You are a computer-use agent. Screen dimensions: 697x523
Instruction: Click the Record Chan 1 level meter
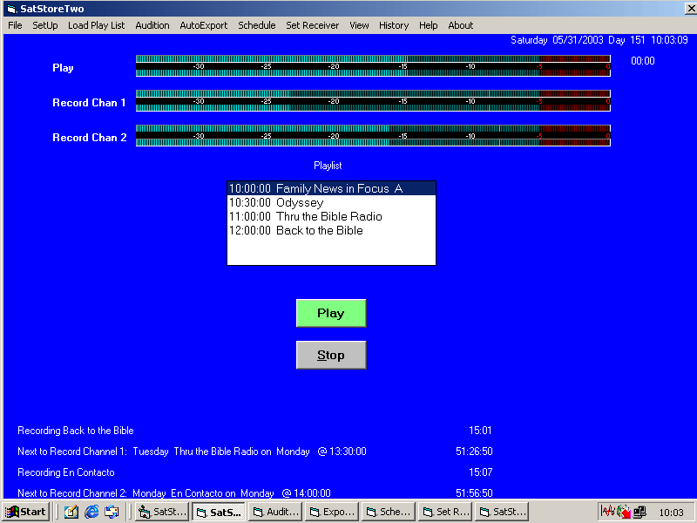click(373, 100)
